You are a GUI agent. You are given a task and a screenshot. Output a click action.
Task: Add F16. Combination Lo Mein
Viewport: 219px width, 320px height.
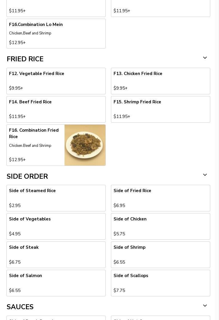point(56,34)
